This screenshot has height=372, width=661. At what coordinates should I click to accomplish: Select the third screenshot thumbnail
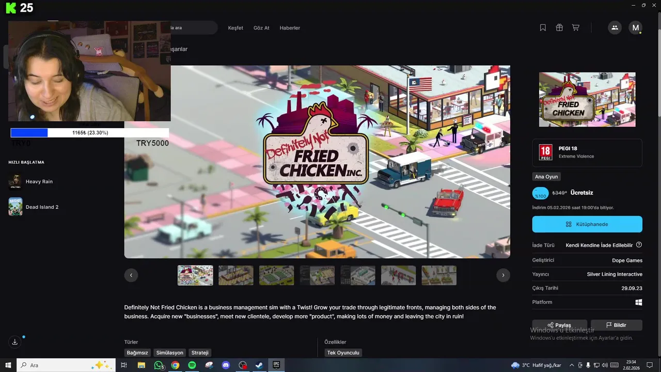tap(277, 275)
